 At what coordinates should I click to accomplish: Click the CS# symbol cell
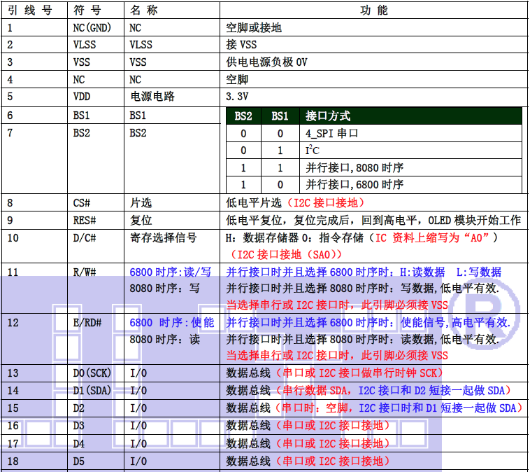tap(83, 203)
